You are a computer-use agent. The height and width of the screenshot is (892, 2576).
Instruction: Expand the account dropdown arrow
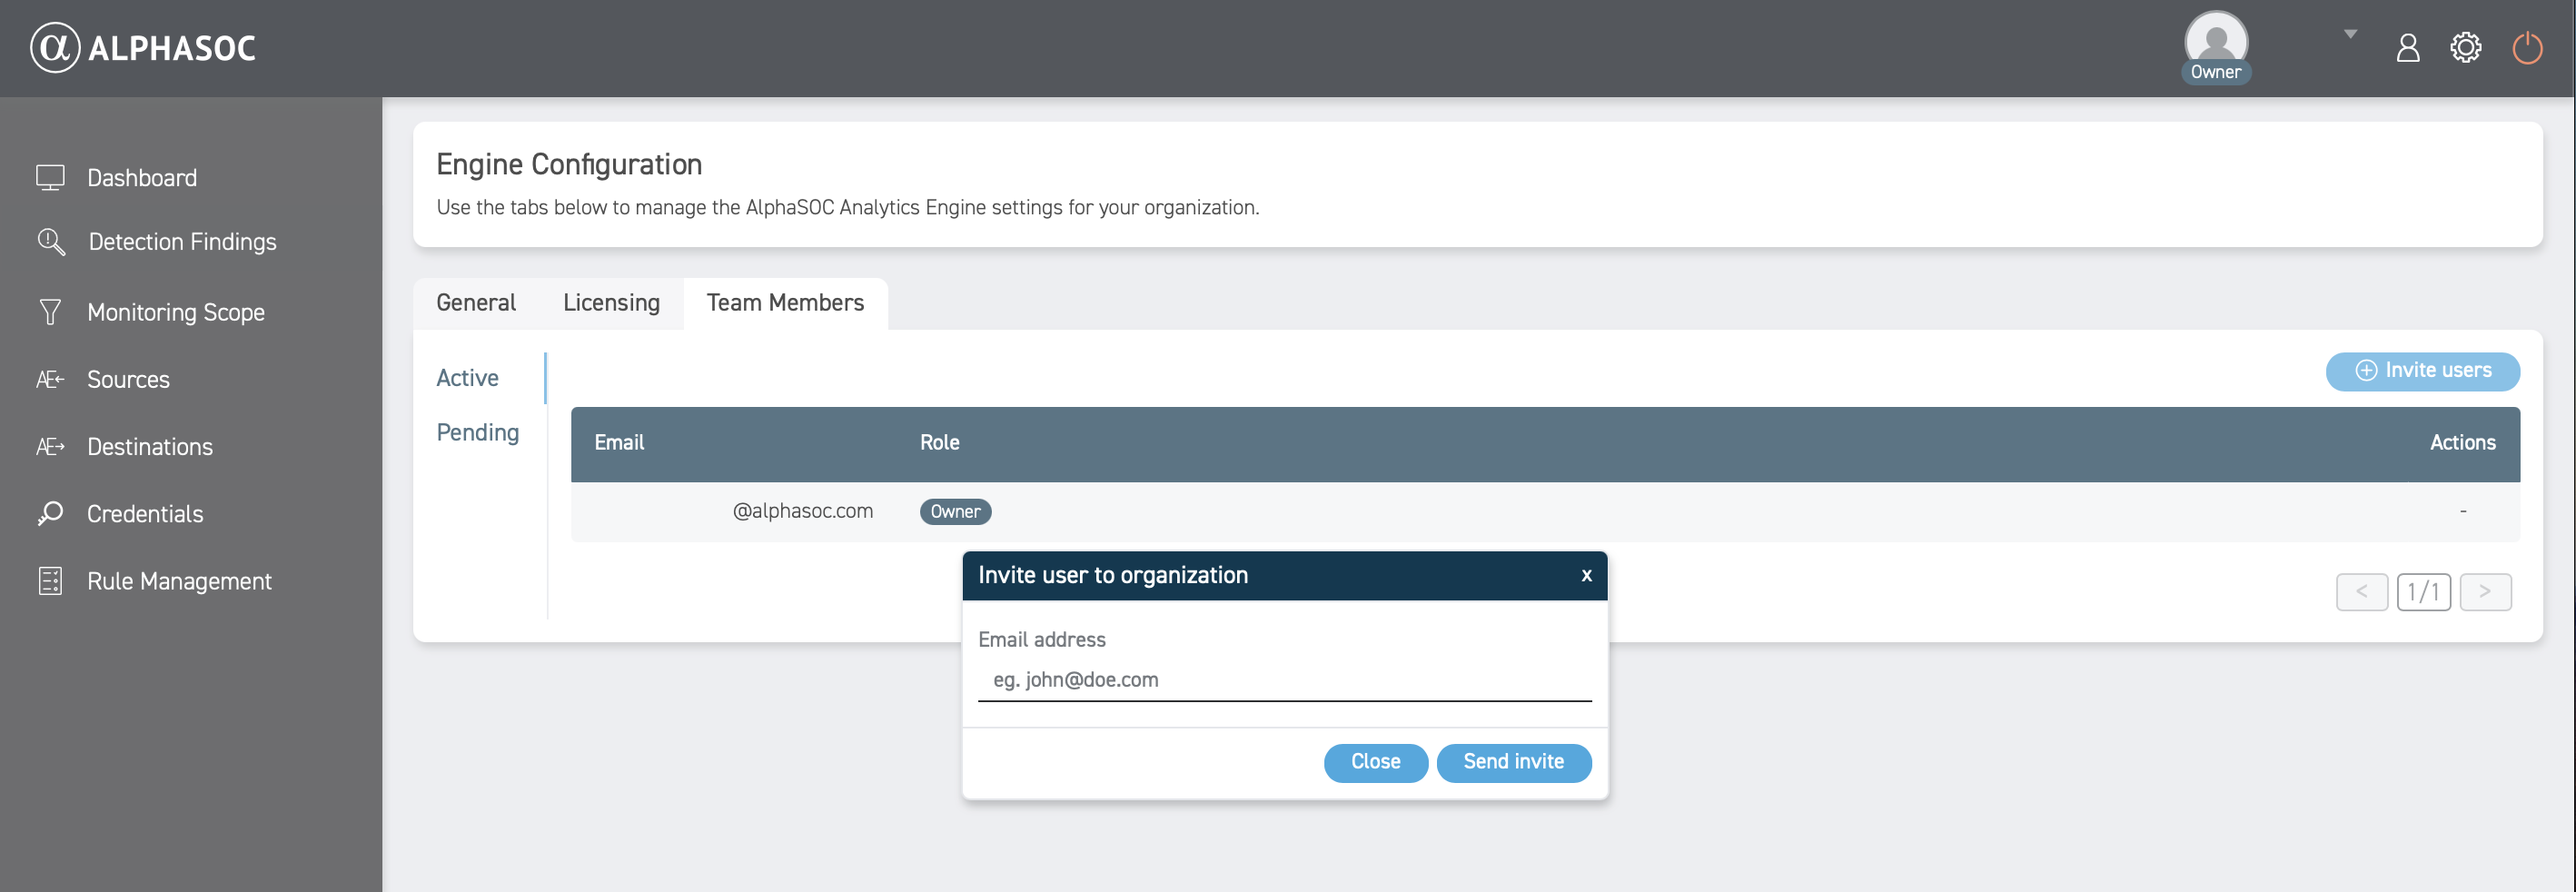2350,34
